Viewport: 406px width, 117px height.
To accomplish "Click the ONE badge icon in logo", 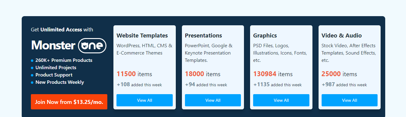I will [92, 46].
